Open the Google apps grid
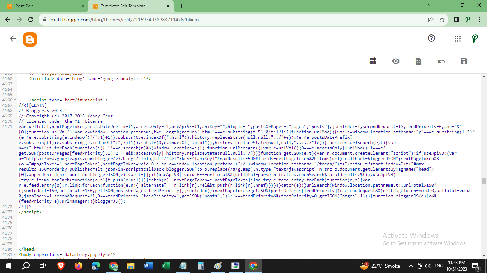 click(x=458, y=39)
